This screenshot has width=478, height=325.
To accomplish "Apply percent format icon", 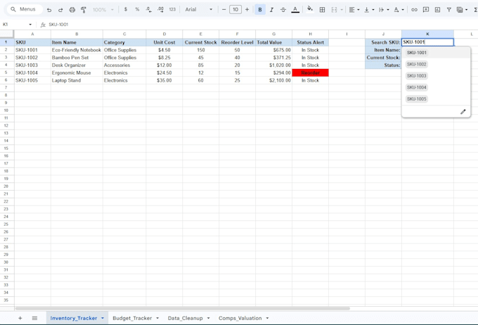I will (x=137, y=9).
